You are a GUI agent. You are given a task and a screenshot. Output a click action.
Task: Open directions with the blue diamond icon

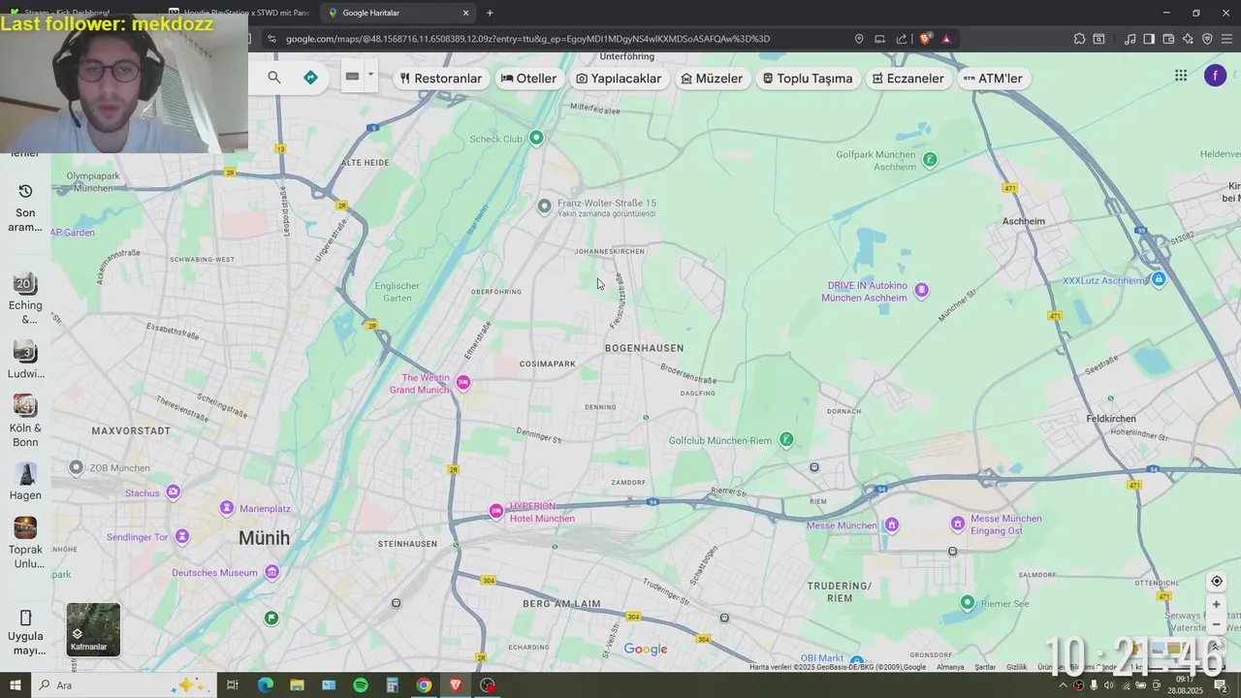[310, 78]
